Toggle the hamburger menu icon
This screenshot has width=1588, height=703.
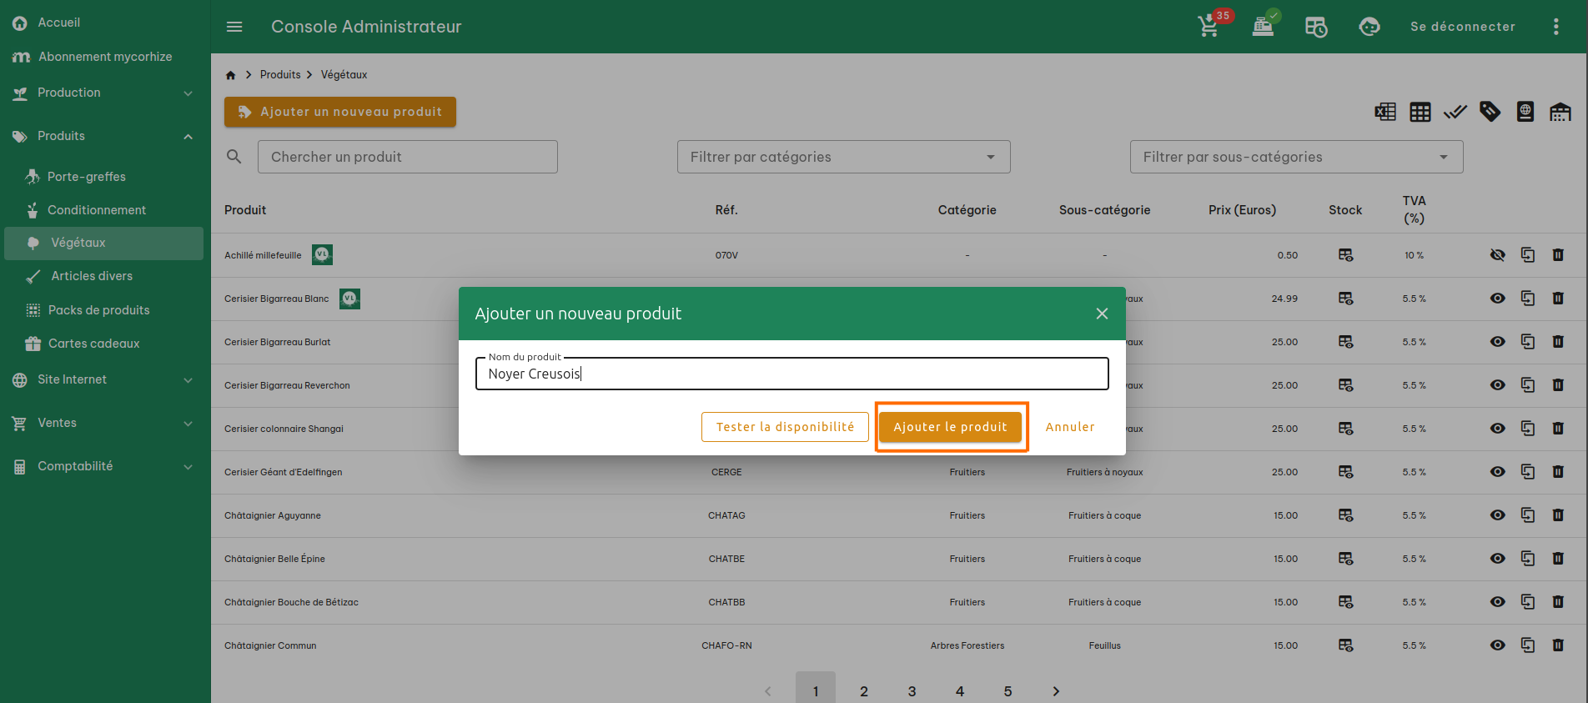(x=234, y=27)
